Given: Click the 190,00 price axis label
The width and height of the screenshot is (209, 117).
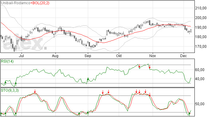Looking at the screenshot, I should (x=201, y=27).
